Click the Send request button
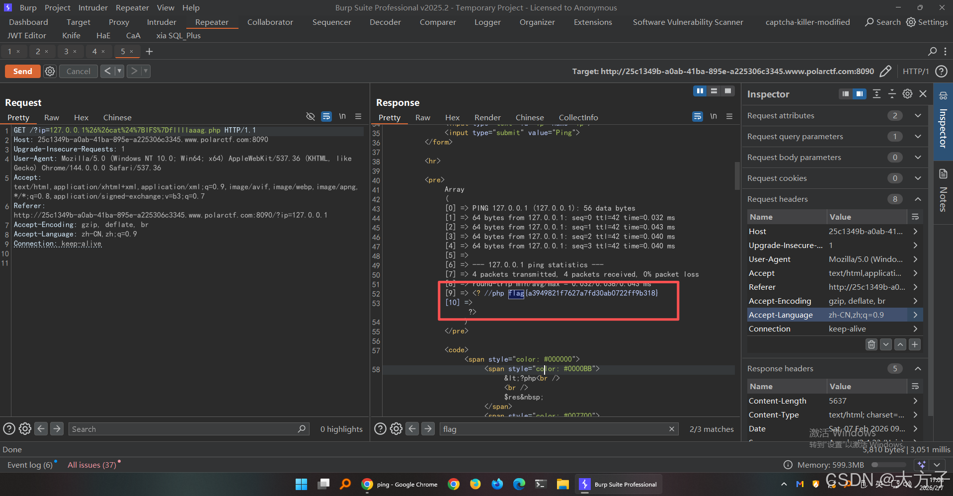Viewport: 953px width, 496px height. pyautogui.click(x=22, y=71)
